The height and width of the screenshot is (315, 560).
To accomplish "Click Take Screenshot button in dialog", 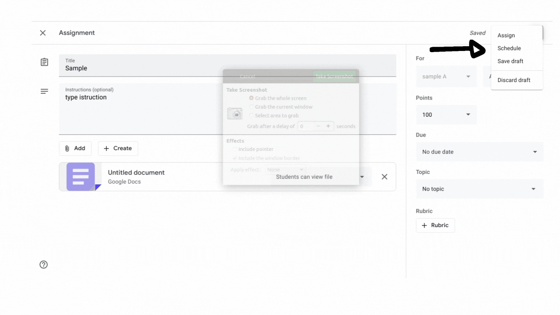I will (x=334, y=76).
